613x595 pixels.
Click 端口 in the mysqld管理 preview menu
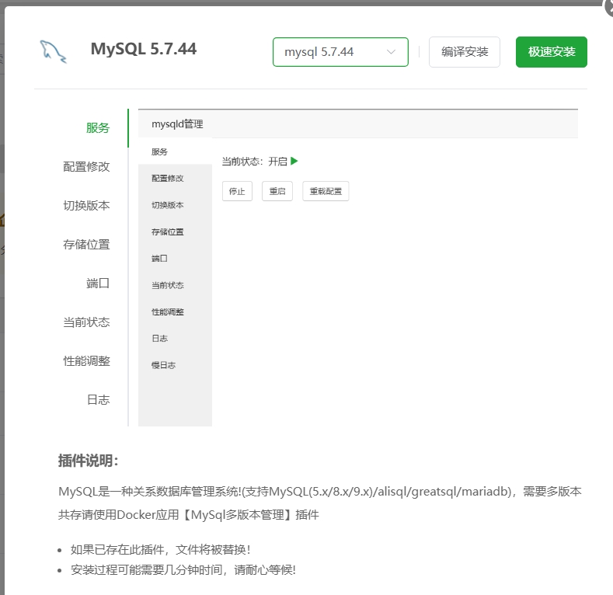point(159,259)
